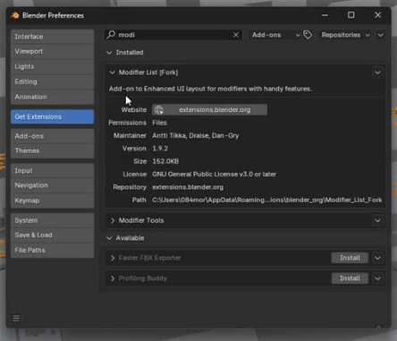Open Keymap preferences
The image size is (397, 341).
[53, 200]
